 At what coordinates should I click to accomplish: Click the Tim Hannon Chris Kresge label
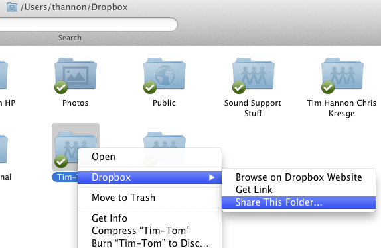coord(342,108)
